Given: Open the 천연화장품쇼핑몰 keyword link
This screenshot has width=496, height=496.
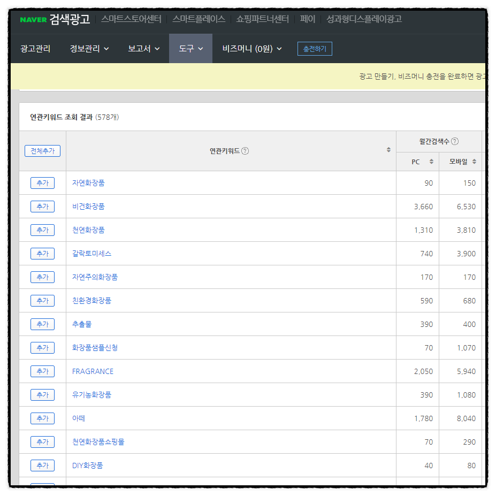Looking at the screenshot, I should click(98, 442).
